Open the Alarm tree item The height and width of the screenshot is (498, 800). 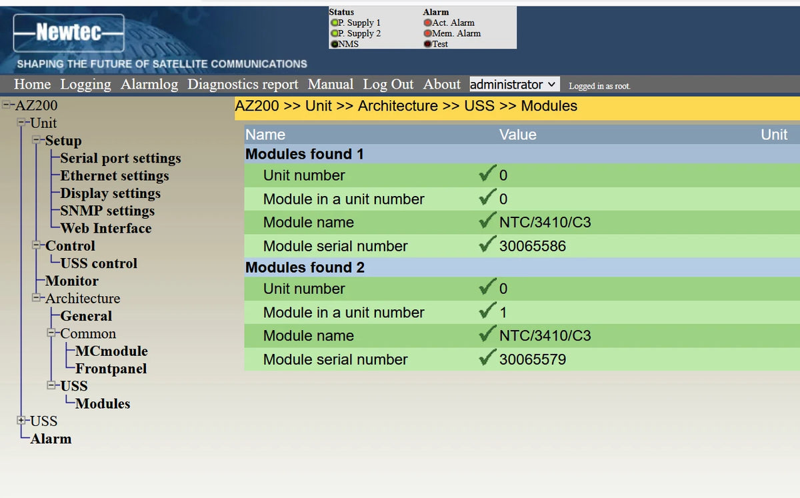tap(51, 439)
